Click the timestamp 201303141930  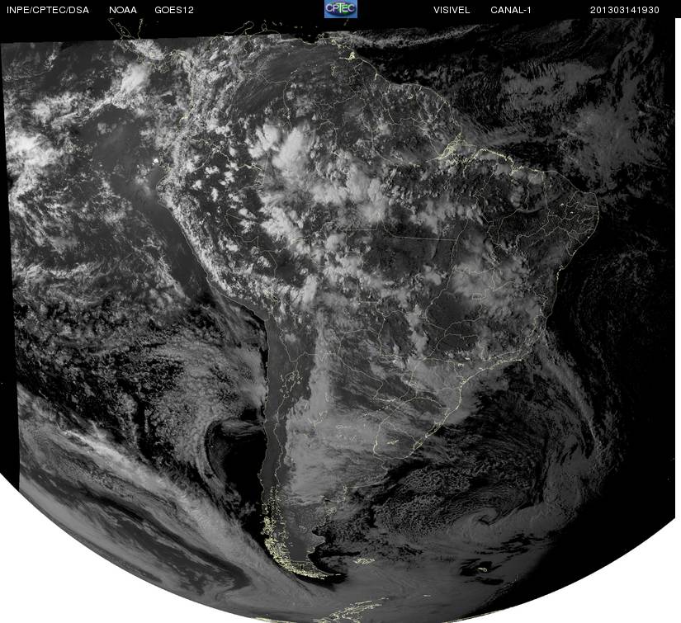[625, 10]
